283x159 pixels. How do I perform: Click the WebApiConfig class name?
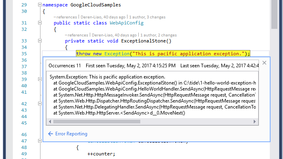click(127, 23)
